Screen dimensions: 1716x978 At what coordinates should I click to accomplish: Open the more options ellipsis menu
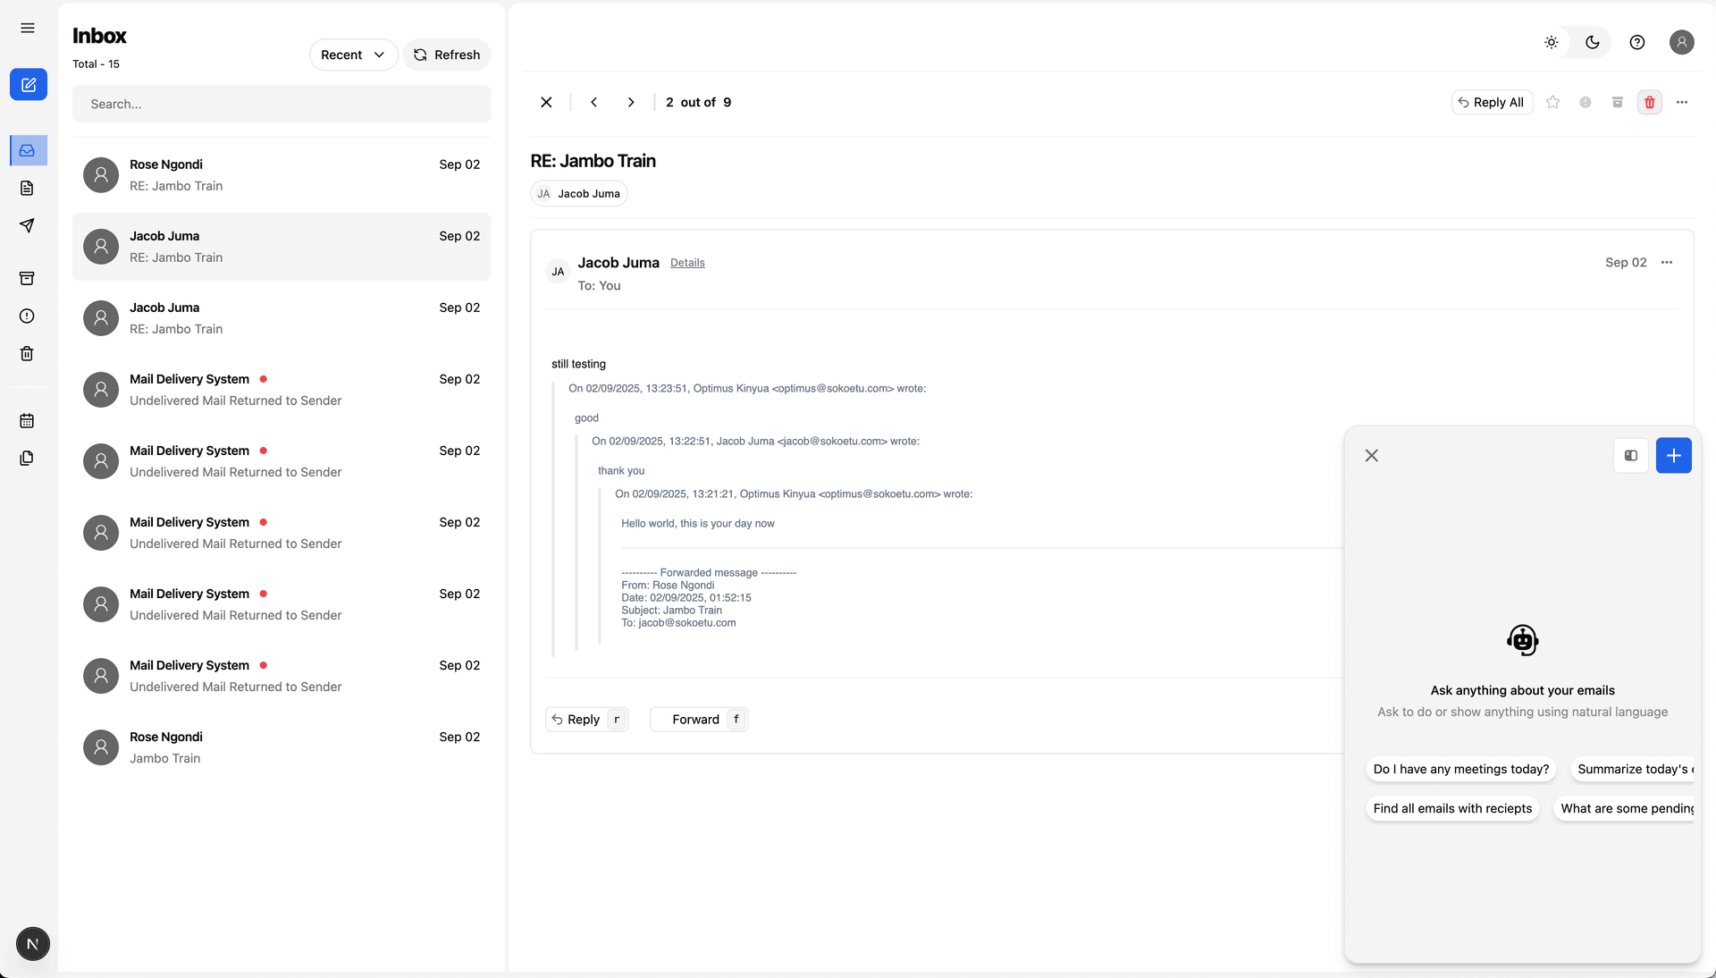pyautogui.click(x=1683, y=102)
